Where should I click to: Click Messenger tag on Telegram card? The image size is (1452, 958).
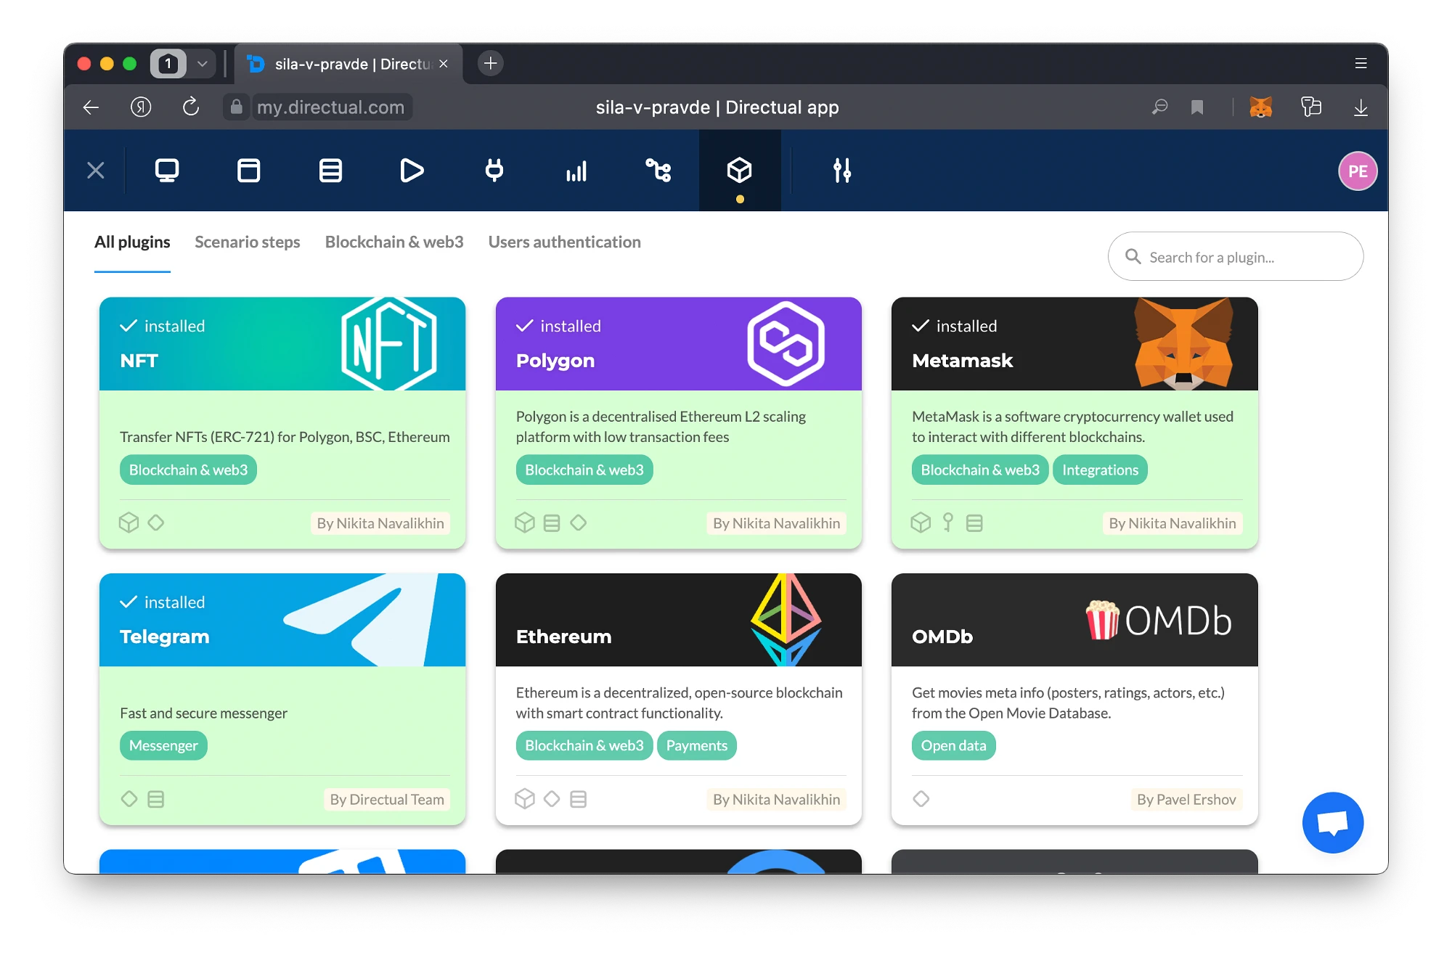point(163,745)
